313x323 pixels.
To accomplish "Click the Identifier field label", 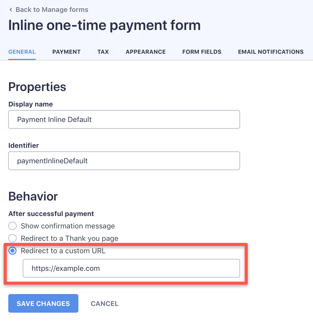I will (24, 145).
